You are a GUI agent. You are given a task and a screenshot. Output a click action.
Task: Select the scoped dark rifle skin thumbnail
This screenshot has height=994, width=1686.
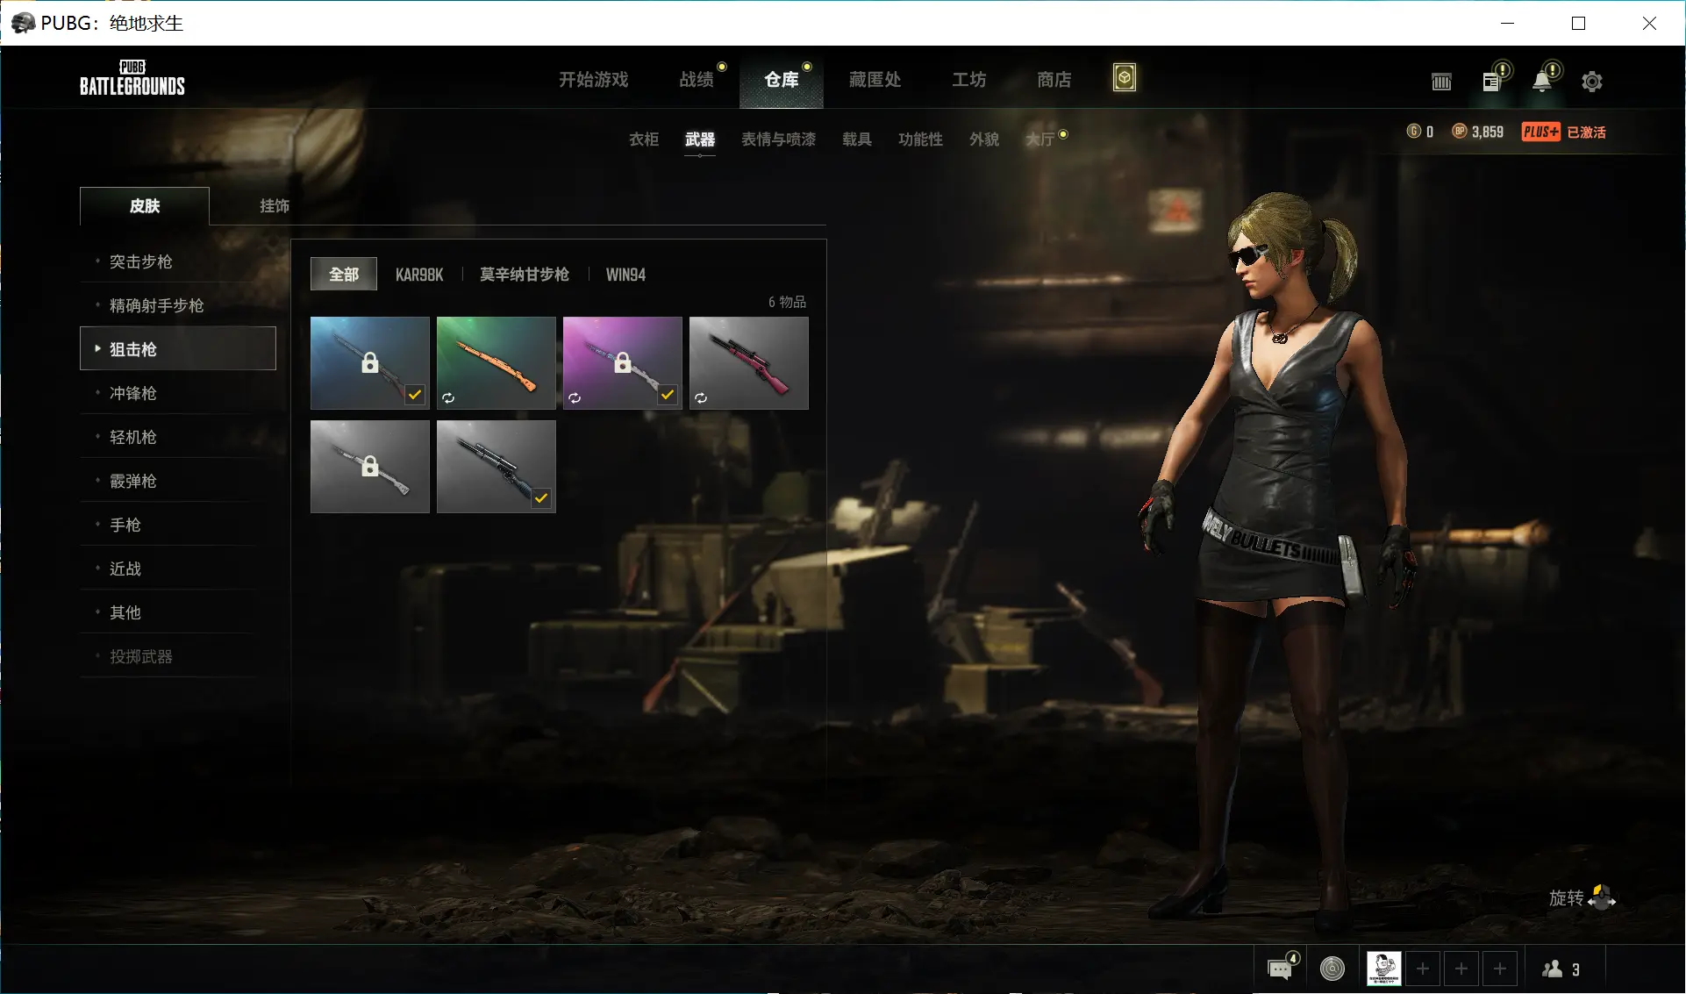pyautogui.click(x=497, y=467)
